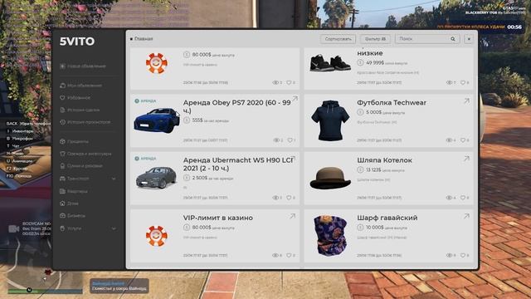Click the Футболка Techwear title

coord(392,103)
